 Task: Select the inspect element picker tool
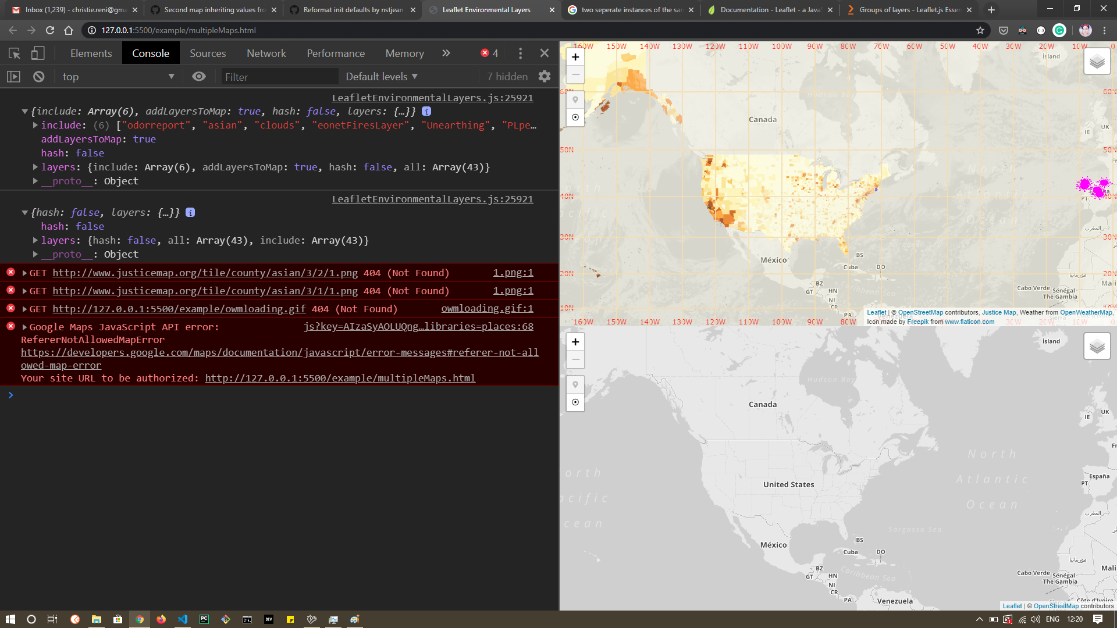pos(15,53)
